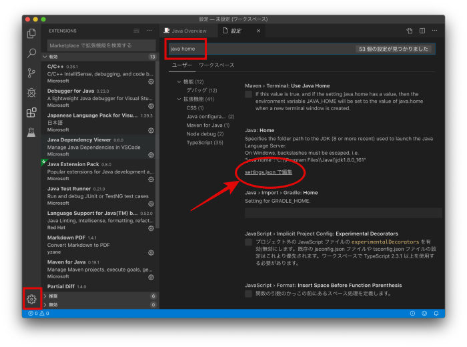Click the feedback smiley in status bar

[x=424, y=314]
